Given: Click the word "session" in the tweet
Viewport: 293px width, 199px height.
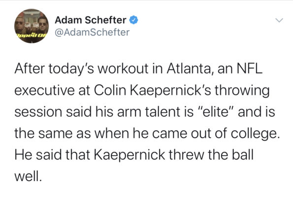Looking at the screenshot, I should pyautogui.click(x=38, y=112).
